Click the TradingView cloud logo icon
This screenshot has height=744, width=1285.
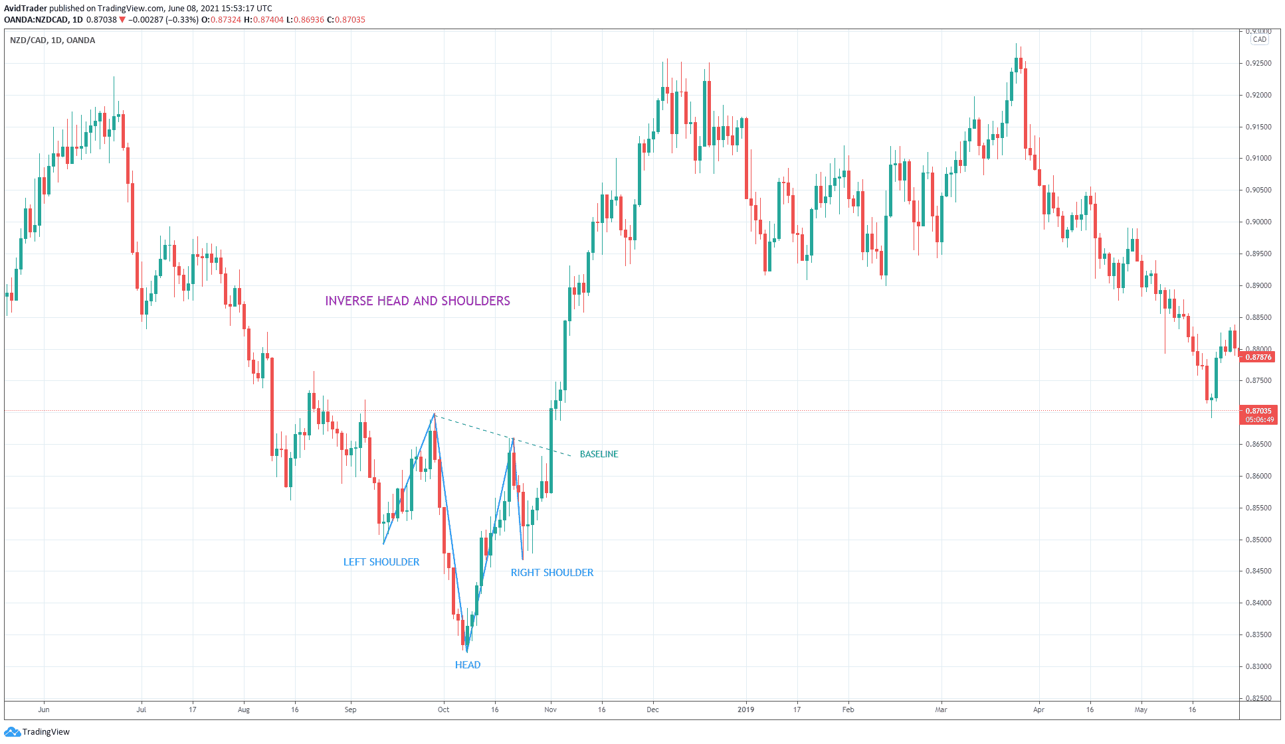pyautogui.click(x=12, y=731)
